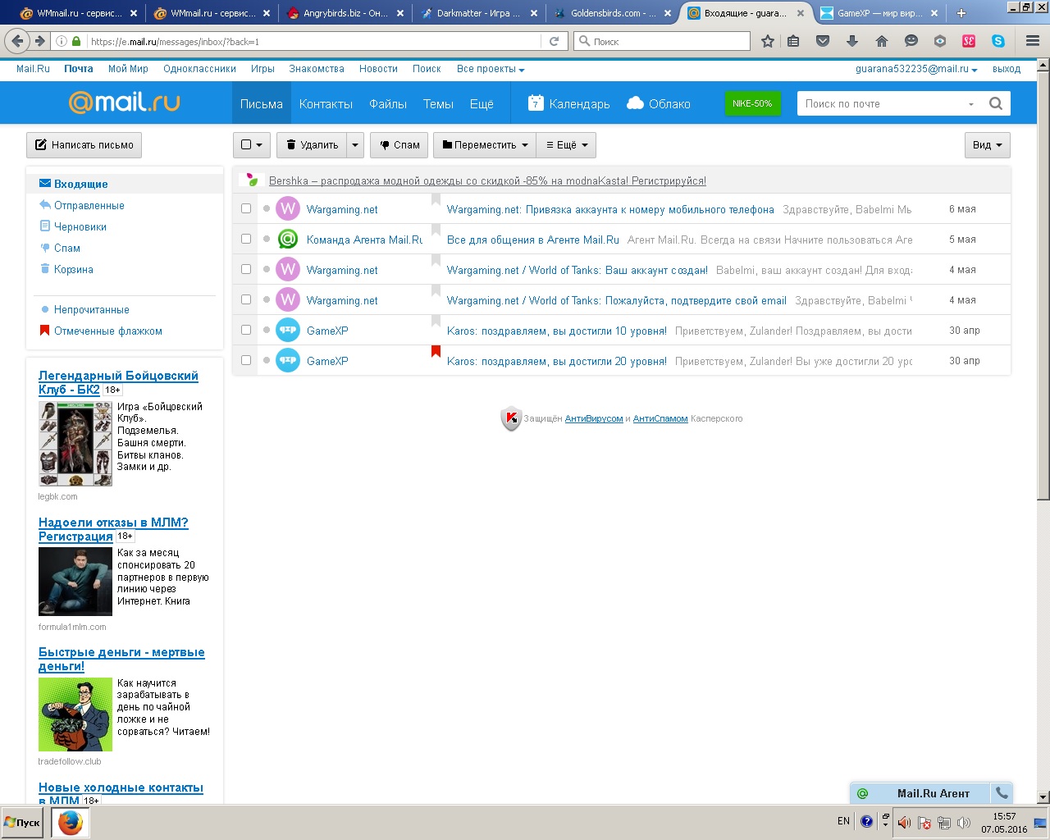The image size is (1050, 840).
Task: Tick checkbox for Команда Агента Mail.Ru email
Action: click(246, 239)
